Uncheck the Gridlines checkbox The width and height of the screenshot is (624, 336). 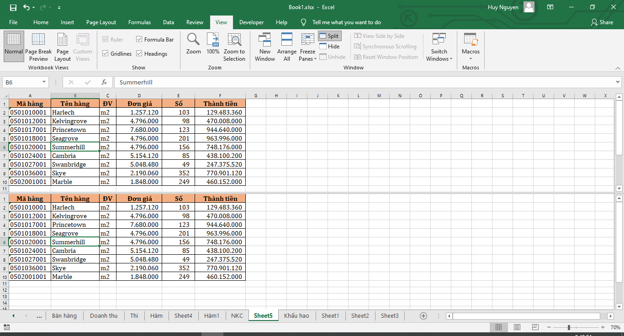click(x=106, y=54)
